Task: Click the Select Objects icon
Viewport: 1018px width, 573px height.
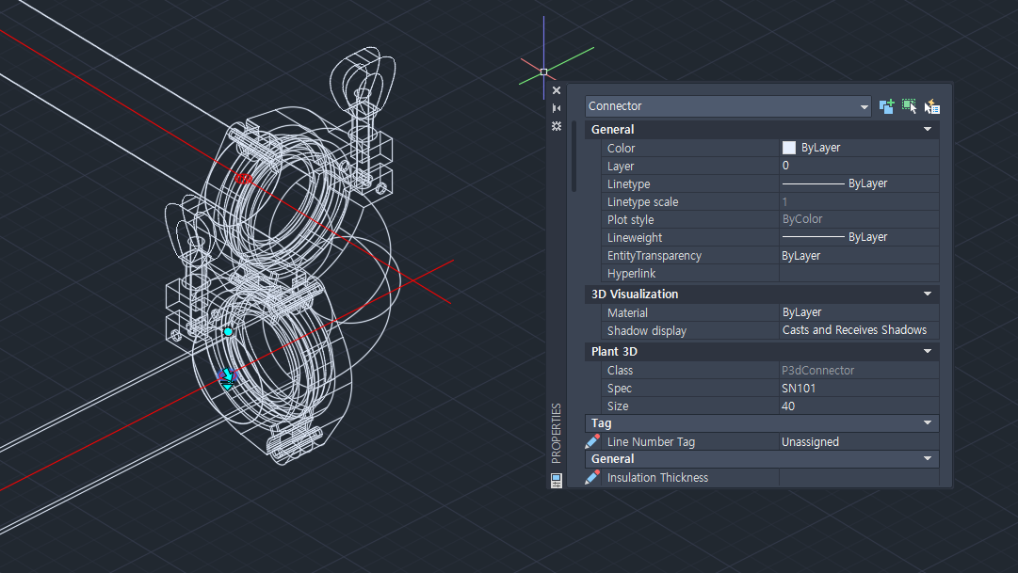Action: (909, 105)
